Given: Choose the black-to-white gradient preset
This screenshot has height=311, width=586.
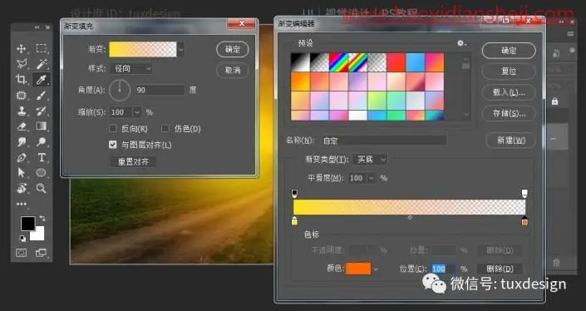Looking at the screenshot, I should point(300,62).
